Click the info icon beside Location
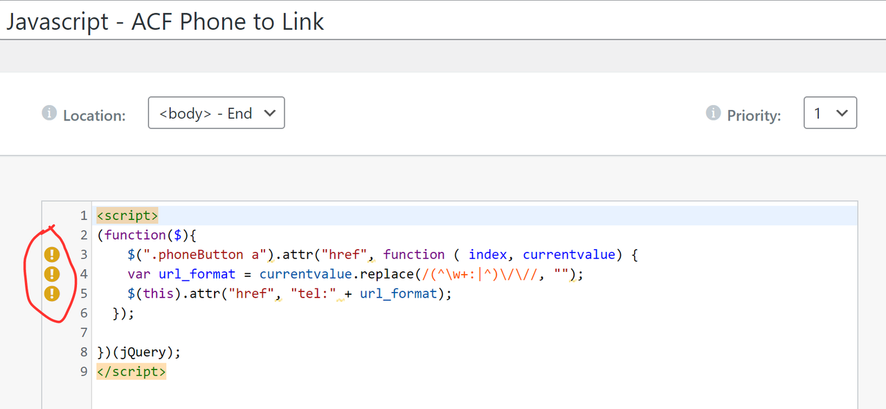Image resolution: width=886 pixels, height=409 pixels. tap(49, 113)
